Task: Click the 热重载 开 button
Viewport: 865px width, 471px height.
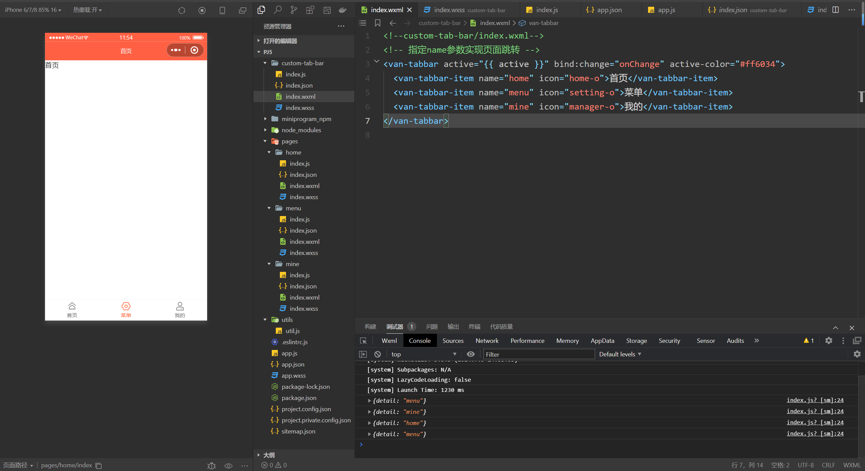Action: click(87, 10)
